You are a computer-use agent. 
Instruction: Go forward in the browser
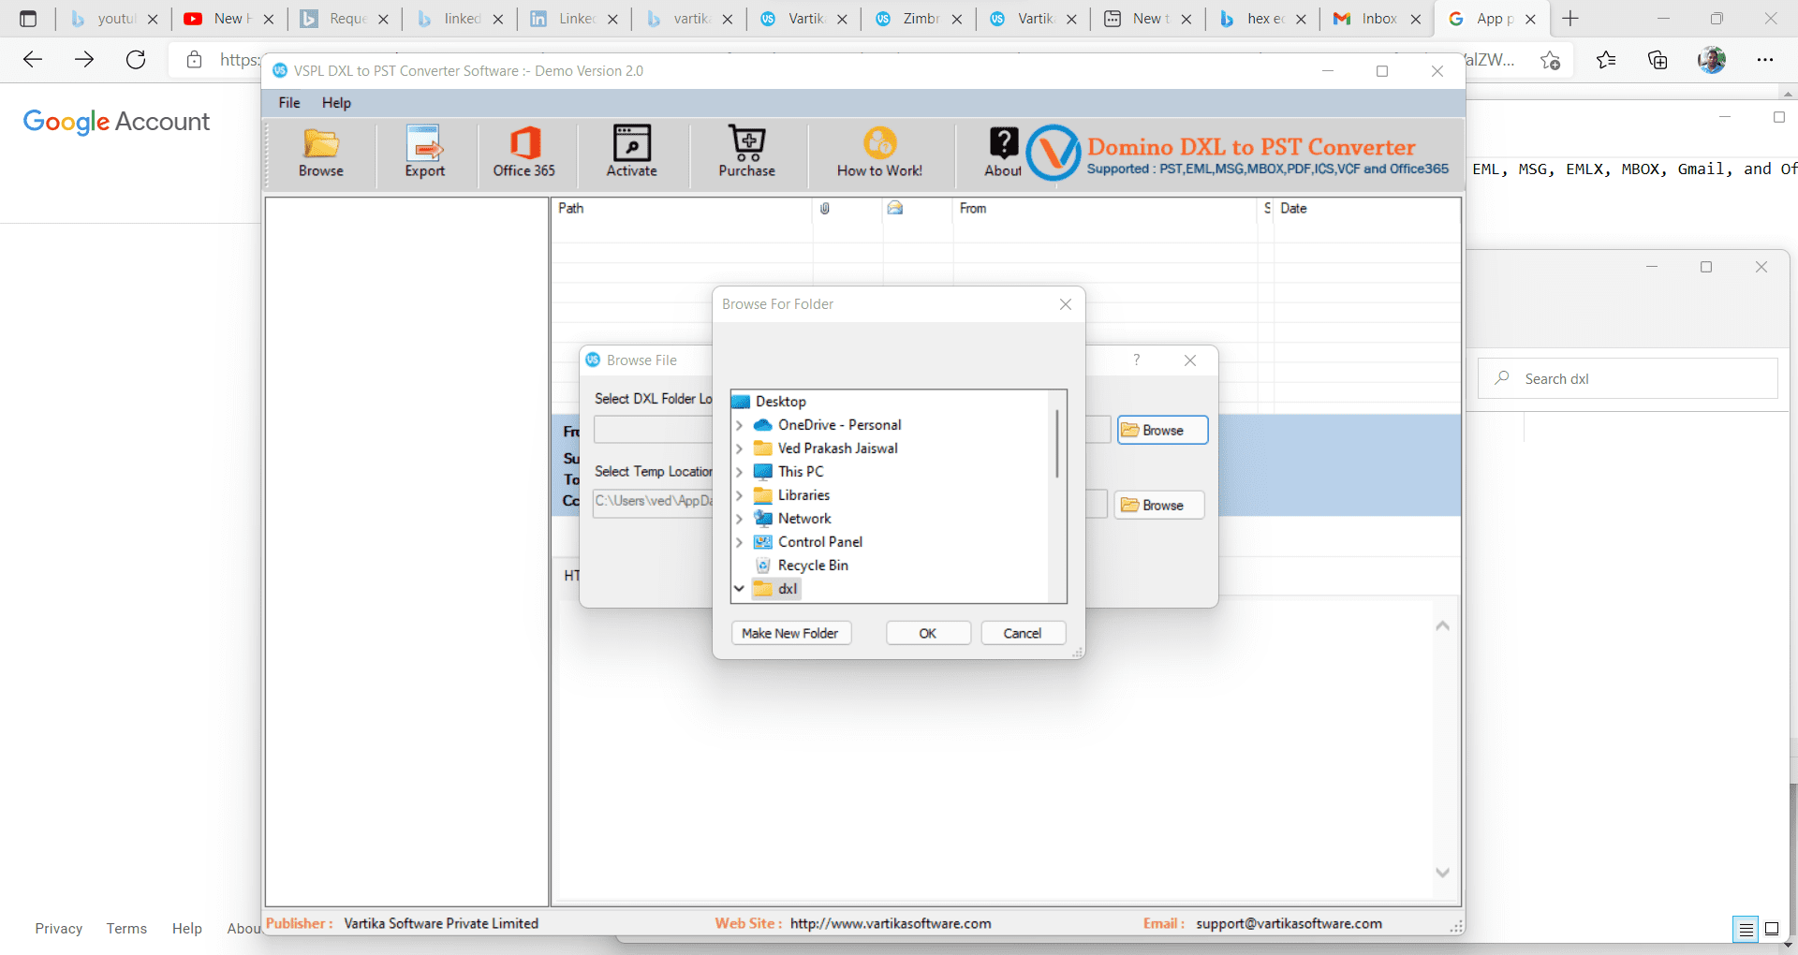(84, 60)
